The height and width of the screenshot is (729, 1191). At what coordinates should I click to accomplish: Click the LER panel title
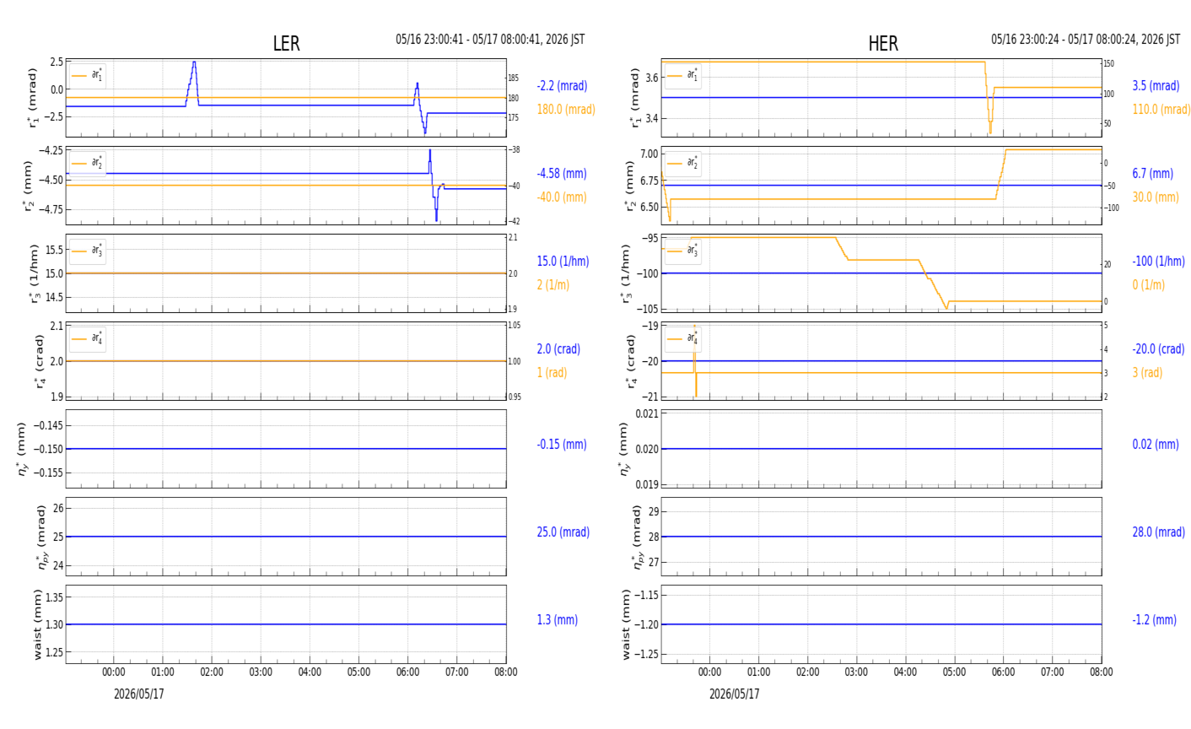click(286, 44)
